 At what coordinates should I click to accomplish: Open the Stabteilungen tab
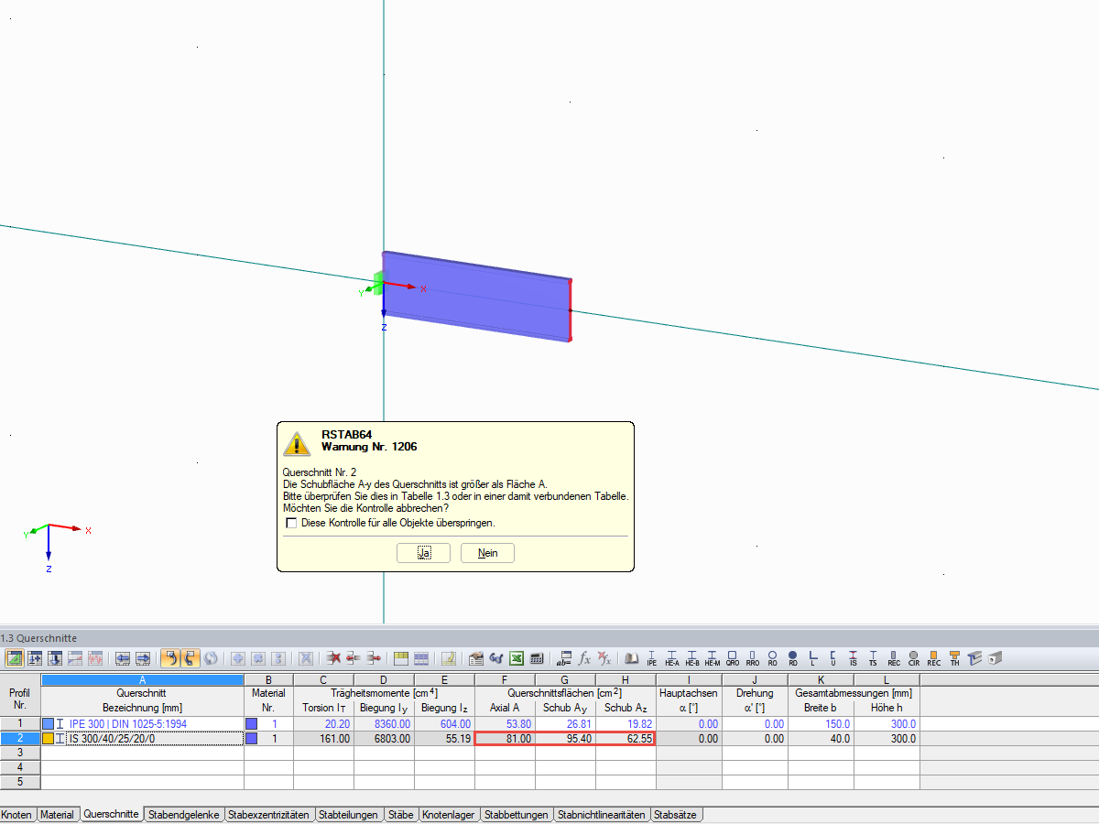tap(348, 814)
